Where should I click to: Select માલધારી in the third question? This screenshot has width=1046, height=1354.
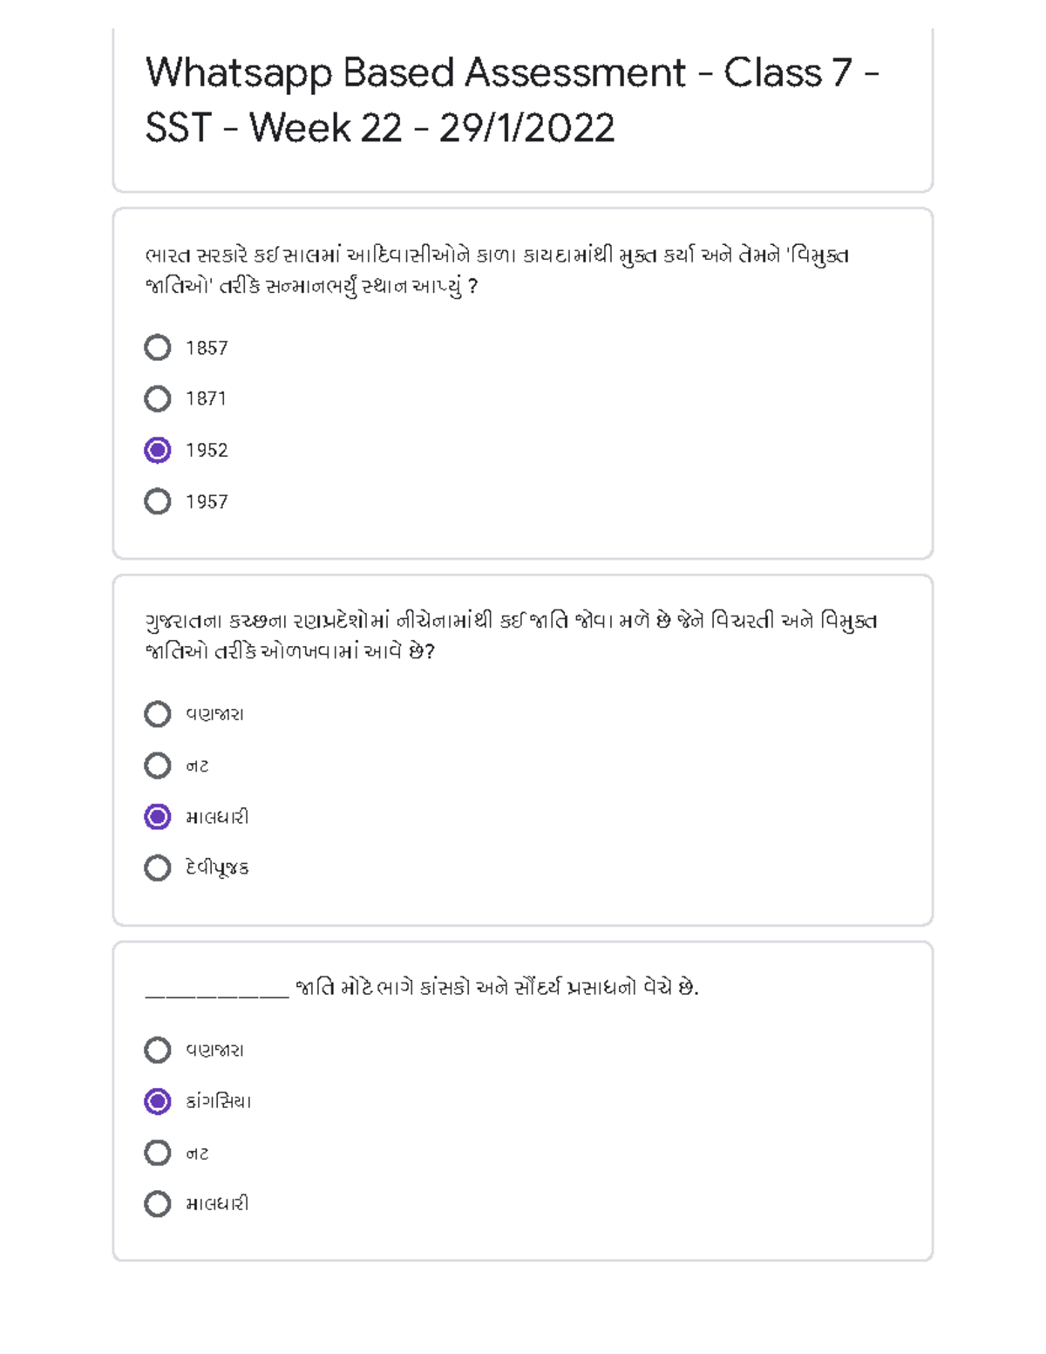(x=157, y=1204)
